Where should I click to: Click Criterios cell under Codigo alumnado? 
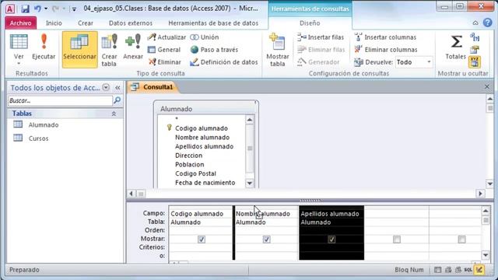pyautogui.click(x=201, y=247)
